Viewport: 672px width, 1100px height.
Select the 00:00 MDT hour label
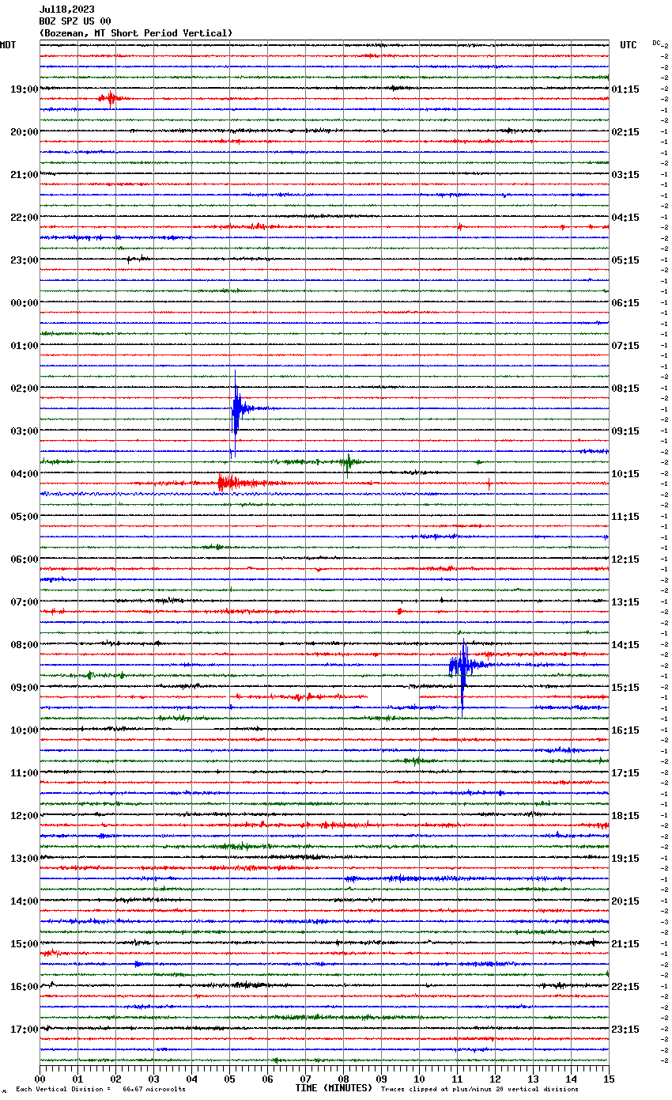(24, 302)
